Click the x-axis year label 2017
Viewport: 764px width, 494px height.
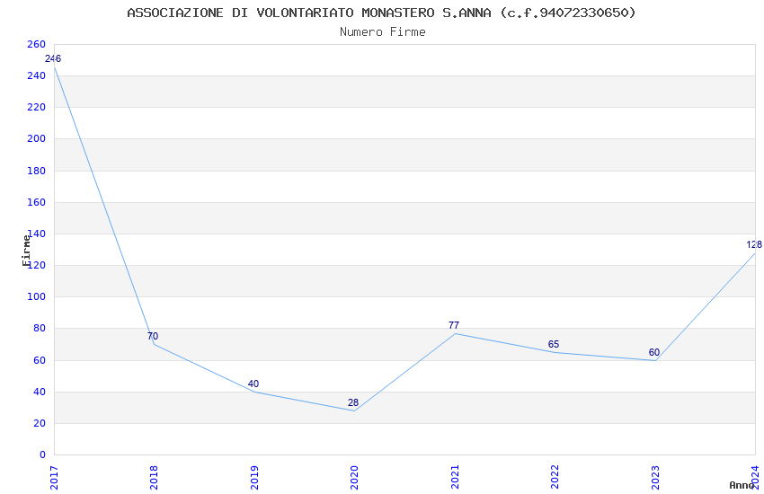54,478
